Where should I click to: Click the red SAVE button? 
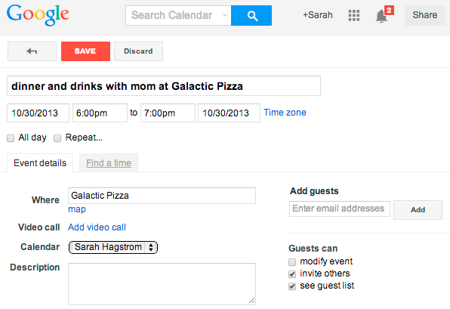pyautogui.click(x=85, y=51)
